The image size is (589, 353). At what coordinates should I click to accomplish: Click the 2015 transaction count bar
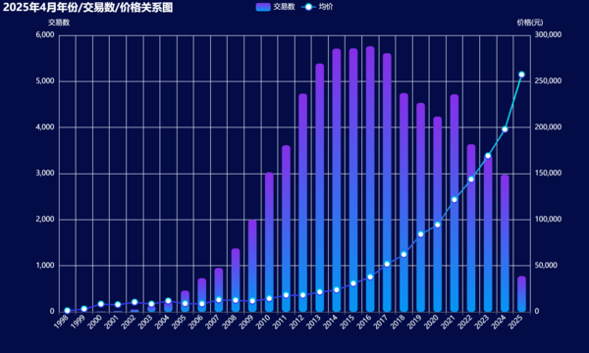point(353,180)
